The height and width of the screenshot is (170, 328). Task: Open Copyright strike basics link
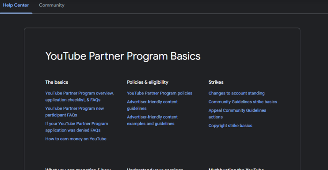coord(230,126)
